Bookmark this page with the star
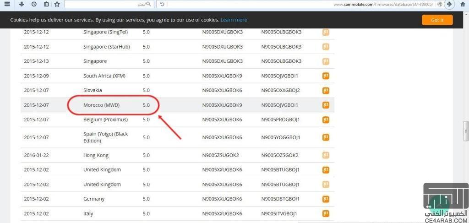Image resolution: width=469 pixels, height=223 pixels. click(57, 4)
